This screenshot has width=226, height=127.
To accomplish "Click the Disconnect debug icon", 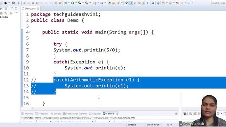I will coord(37,3).
